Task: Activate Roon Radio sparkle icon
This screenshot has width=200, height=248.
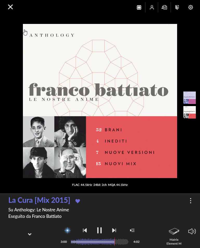Action: coord(67,230)
